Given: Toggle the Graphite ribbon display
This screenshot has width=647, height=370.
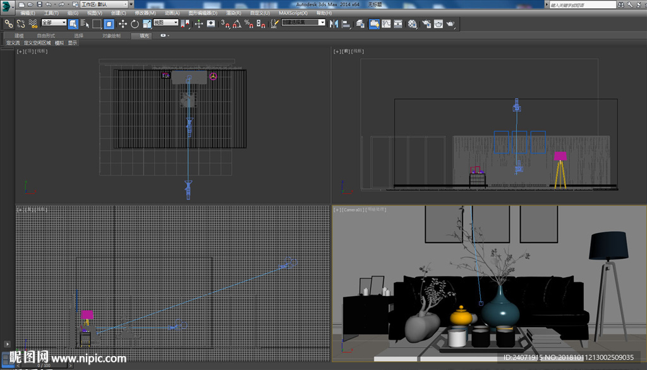Looking at the screenshot, I should click(x=374, y=24).
